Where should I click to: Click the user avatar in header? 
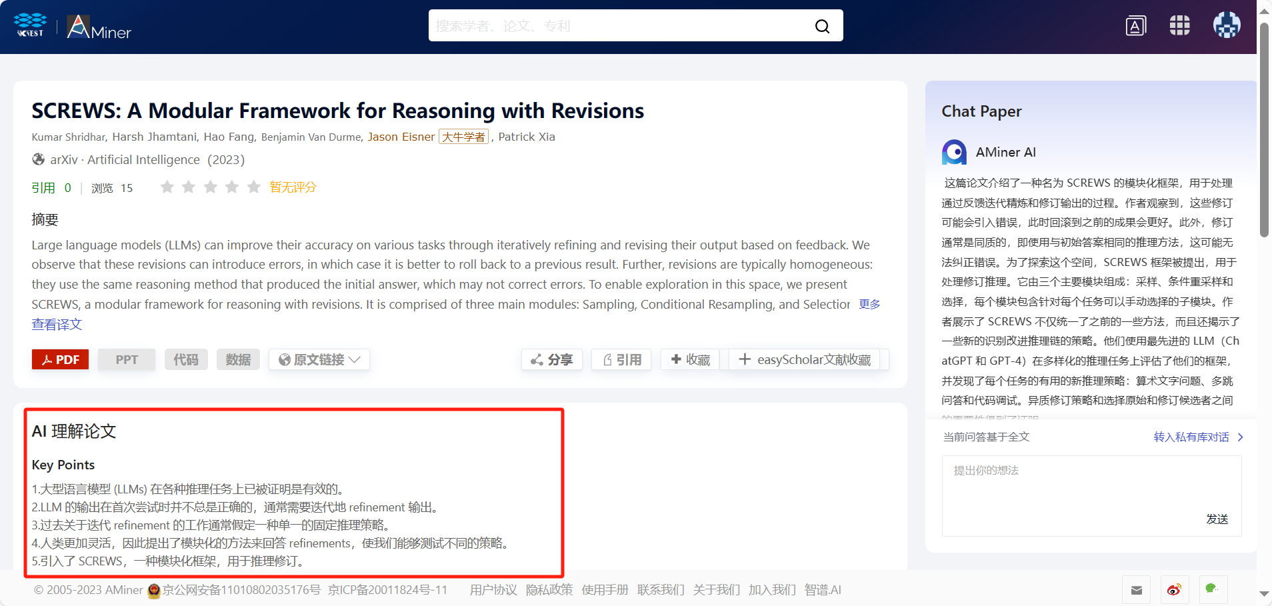1226,25
